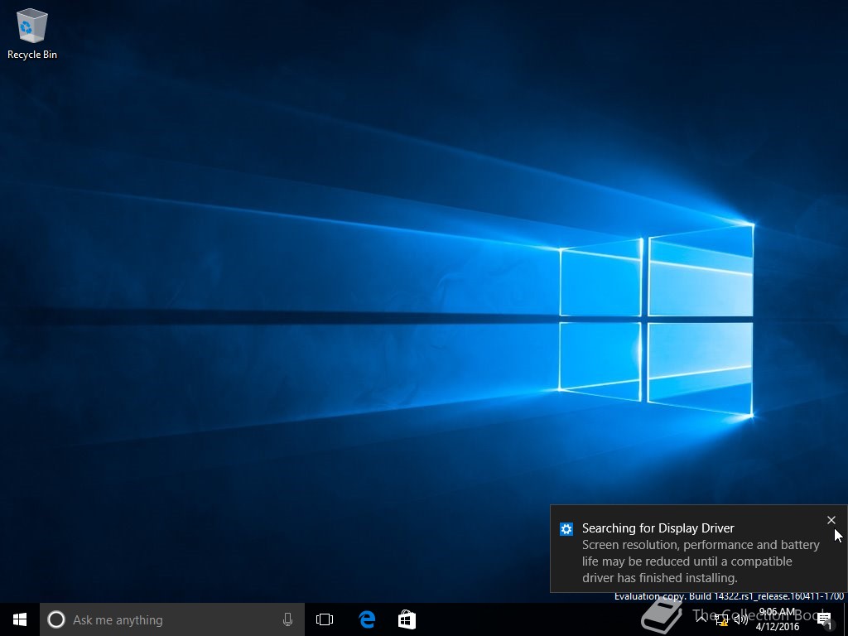Viewport: 848px width, 636px height.
Task: Click the settings gear icon in the notification
Action: (x=566, y=529)
